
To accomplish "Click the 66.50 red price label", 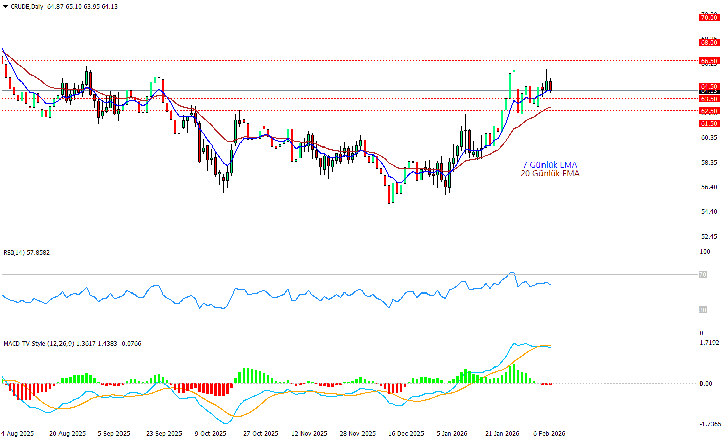I will pyautogui.click(x=709, y=61).
